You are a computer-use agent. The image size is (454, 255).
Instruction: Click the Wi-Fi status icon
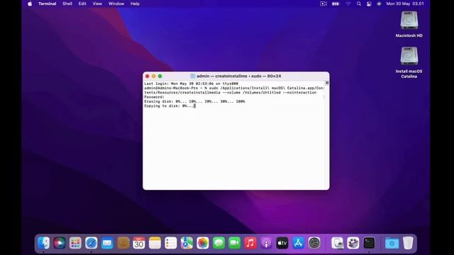click(x=348, y=4)
